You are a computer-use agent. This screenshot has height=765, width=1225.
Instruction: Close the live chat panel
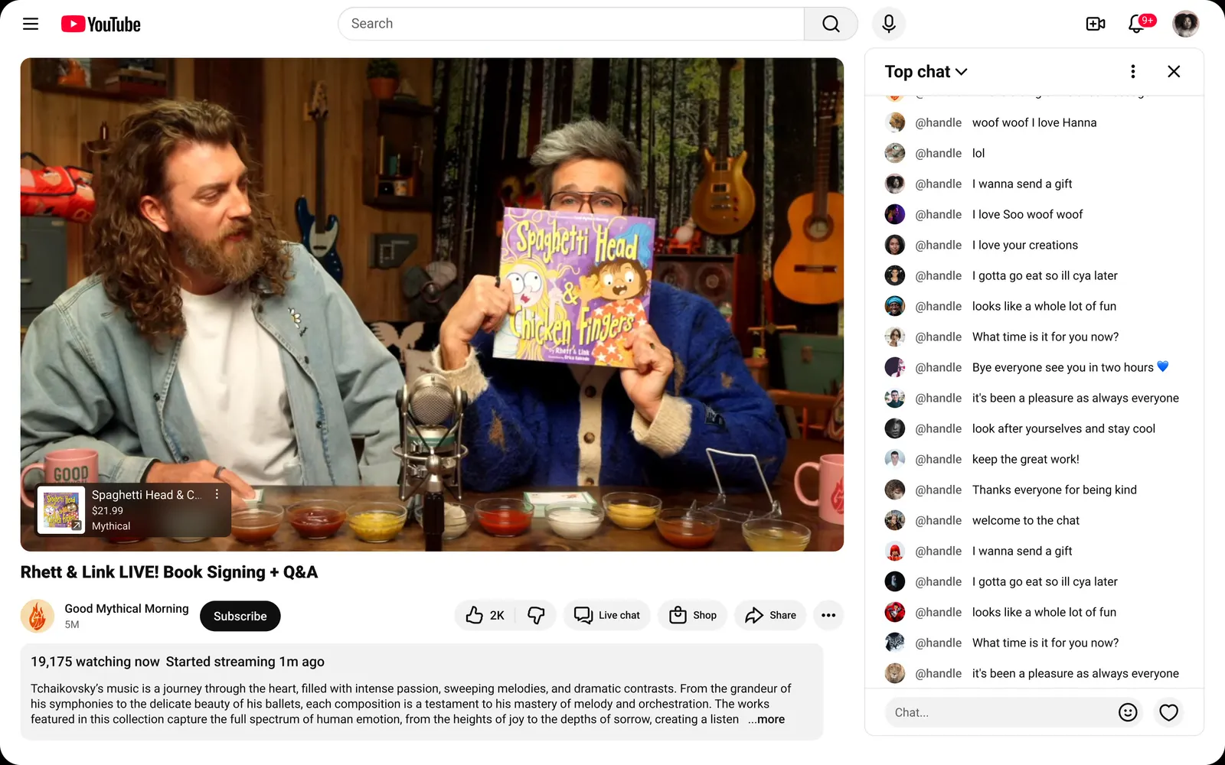[1174, 71]
